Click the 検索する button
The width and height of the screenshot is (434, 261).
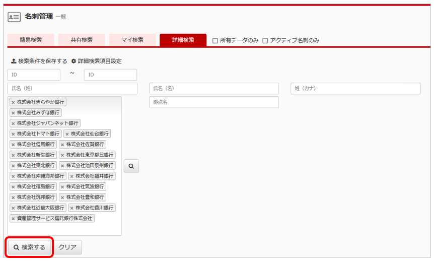29,247
